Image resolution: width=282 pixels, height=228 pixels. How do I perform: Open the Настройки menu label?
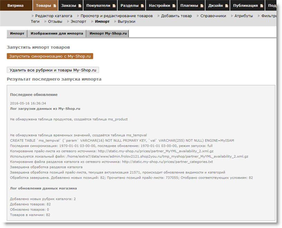pos(159,6)
